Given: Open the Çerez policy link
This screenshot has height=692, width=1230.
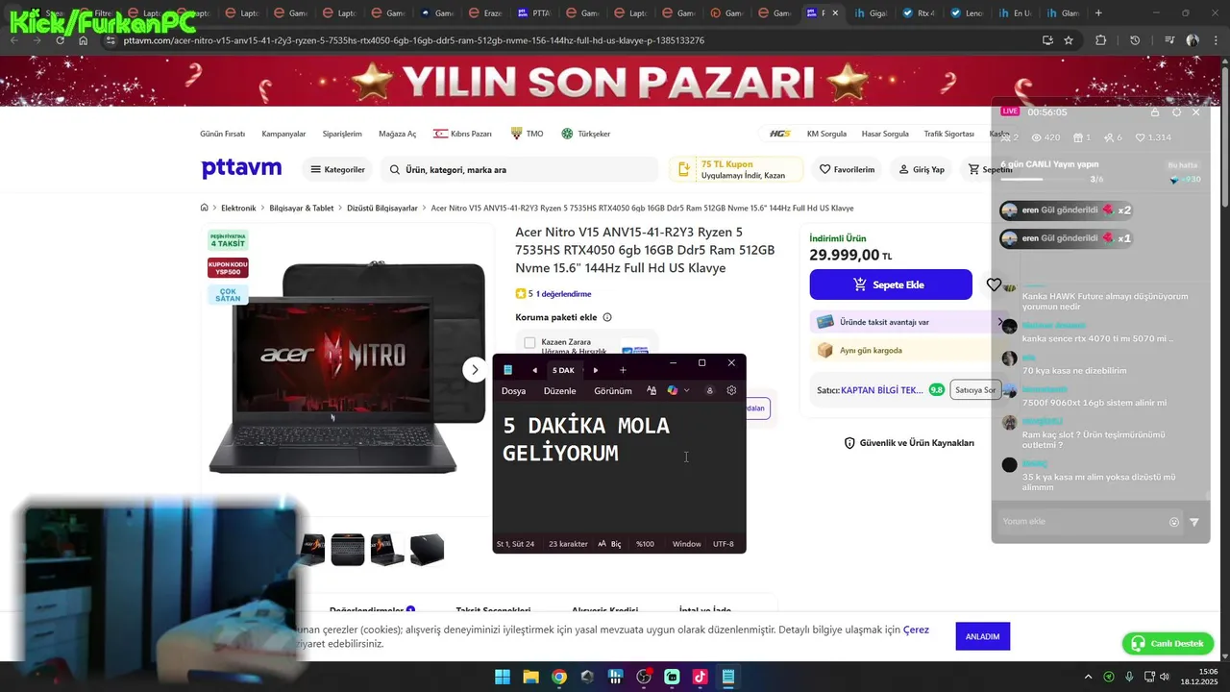Looking at the screenshot, I should click(916, 630).
